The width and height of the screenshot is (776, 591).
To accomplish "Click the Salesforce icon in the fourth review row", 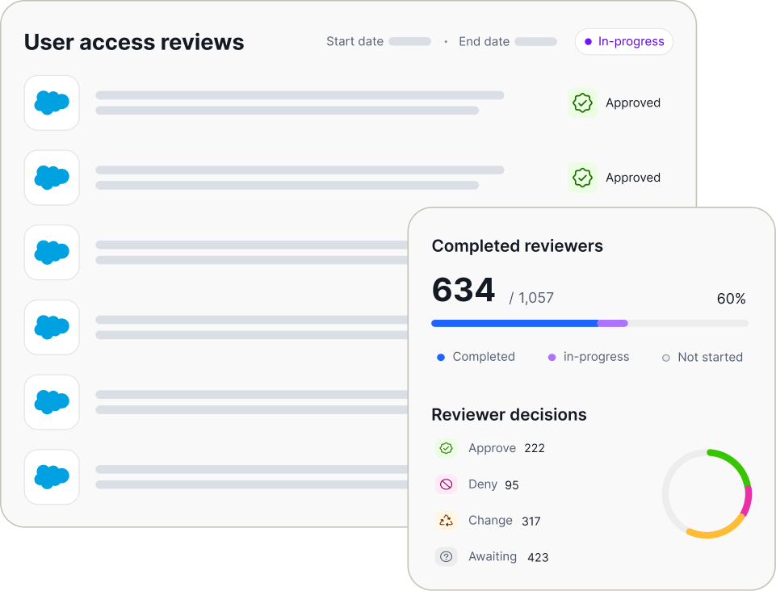I will (x=52, y=327).
